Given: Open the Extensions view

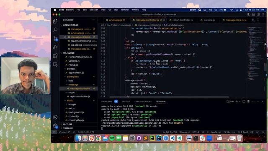Looking at the screenshot, I should 55,56.
